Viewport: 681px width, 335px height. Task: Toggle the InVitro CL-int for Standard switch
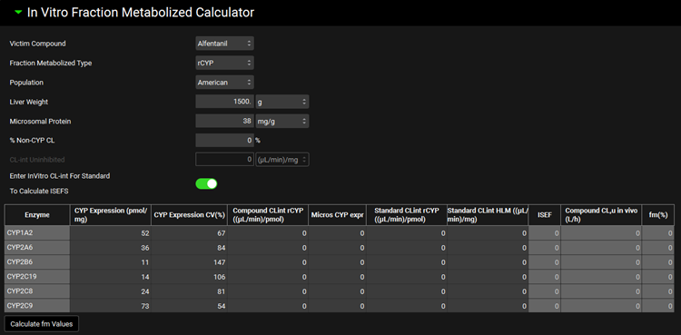pos(206,183)
